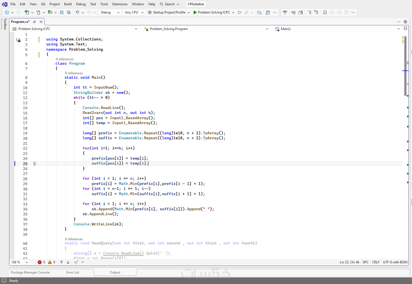Expand the Toolbox side panel
The width and height of the screenshot is (412, 284).
[5, 24]
